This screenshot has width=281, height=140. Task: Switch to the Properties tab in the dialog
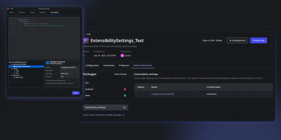(x=22, y=12)
